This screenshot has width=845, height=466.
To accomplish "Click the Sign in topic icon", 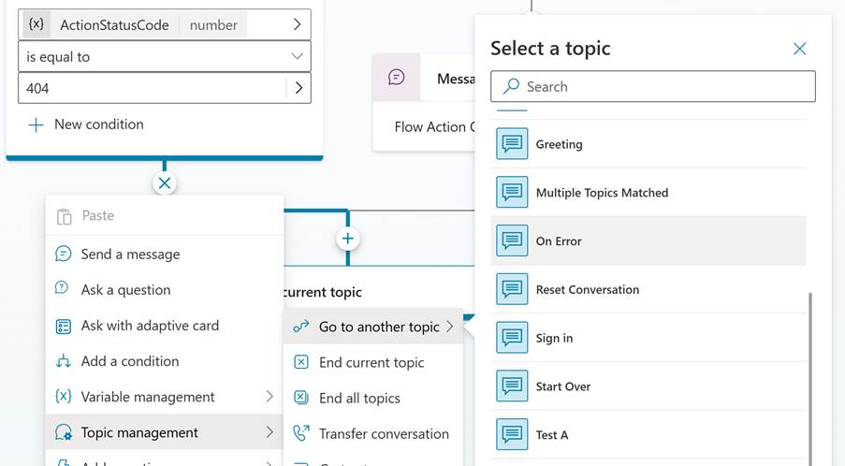I will click(x=512, y=338).
